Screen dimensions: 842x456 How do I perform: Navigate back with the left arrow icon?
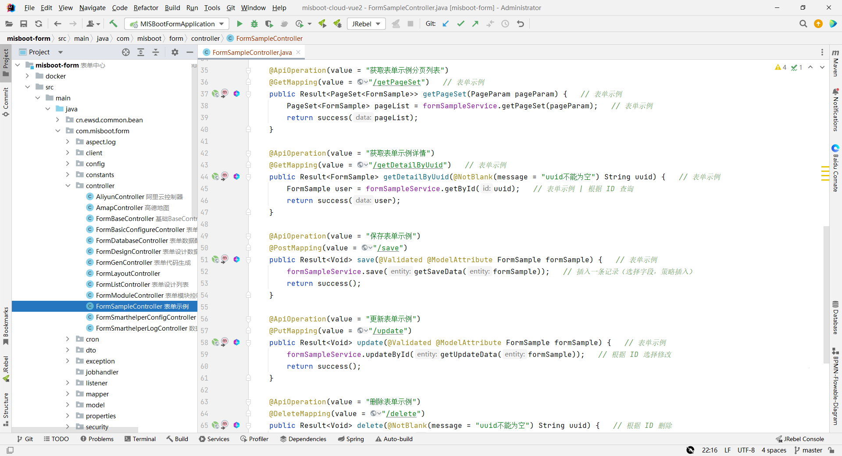(57, 24)
